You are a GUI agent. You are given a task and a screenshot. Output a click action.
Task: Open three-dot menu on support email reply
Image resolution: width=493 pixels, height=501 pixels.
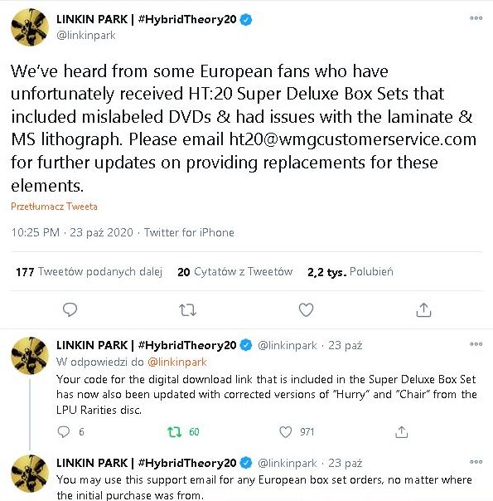476,462
